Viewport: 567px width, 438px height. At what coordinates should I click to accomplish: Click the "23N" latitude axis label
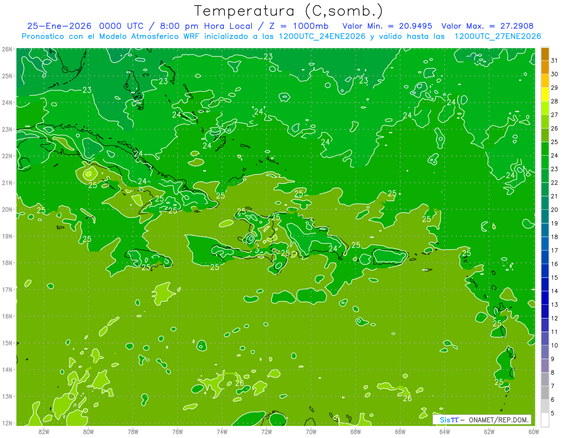coord(7,129)
